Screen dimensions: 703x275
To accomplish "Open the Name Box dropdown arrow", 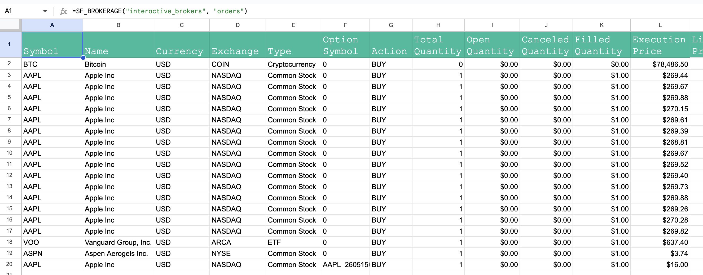I will click(45, 11).
